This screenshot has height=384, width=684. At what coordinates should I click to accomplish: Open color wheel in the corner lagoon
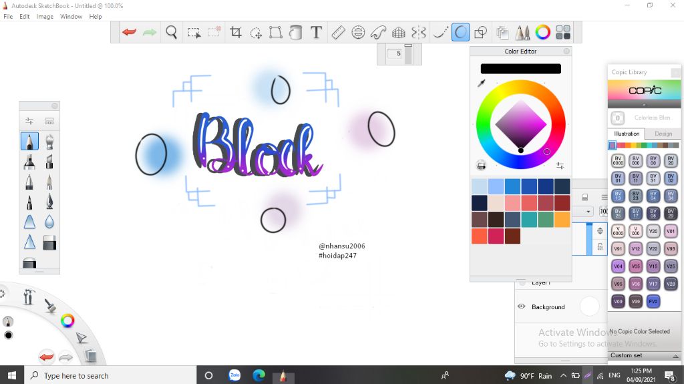click(x=67, y=321)
